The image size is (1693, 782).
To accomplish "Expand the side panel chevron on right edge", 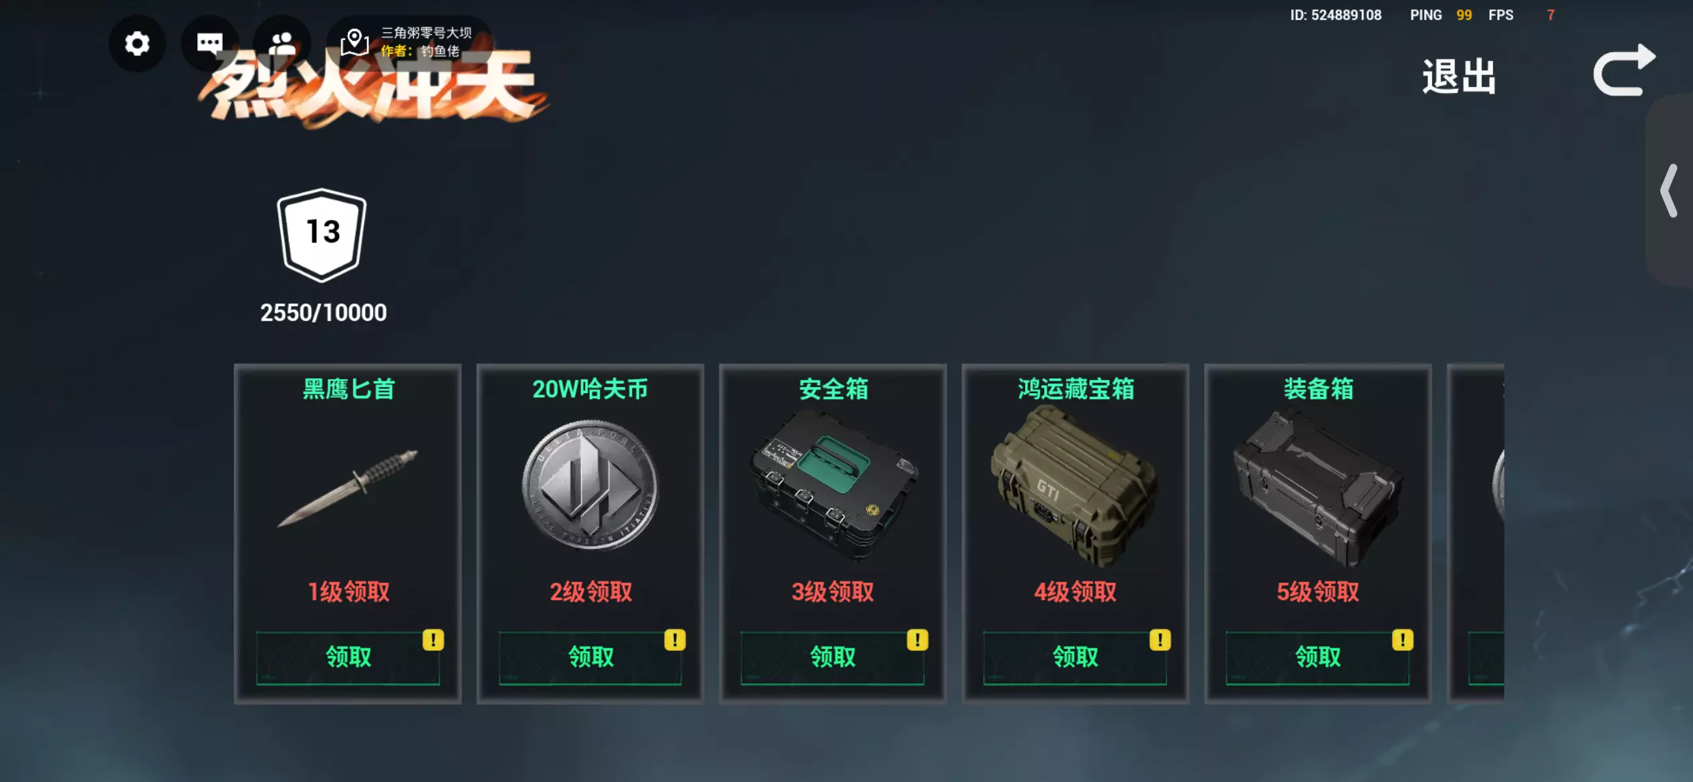I will pos(1669,190).
